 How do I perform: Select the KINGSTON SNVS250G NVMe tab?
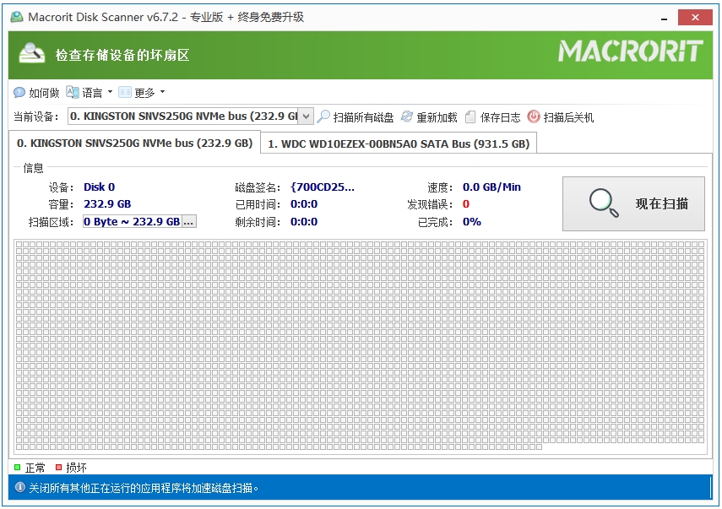(131, 143)
